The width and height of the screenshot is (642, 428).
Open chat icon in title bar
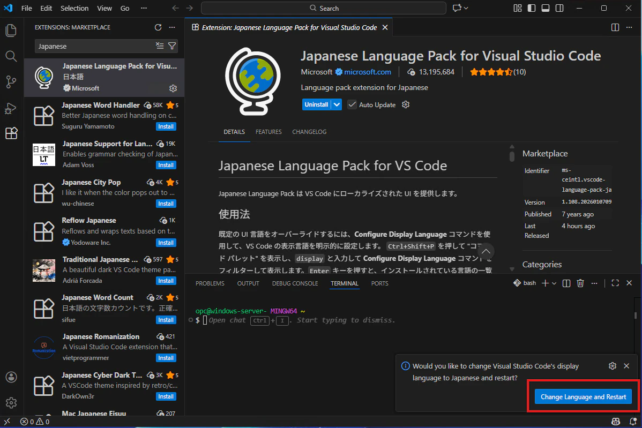click(457, 8)
